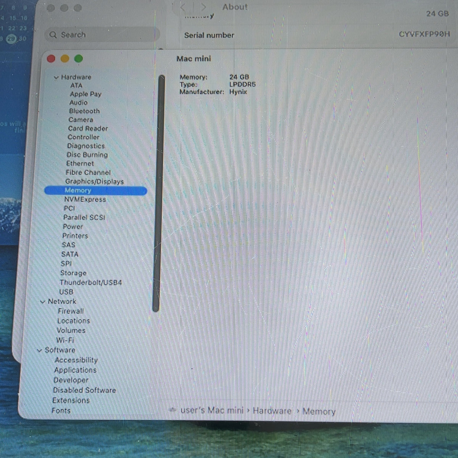Select Controller in the Hardware list

[x=83, y=137]
